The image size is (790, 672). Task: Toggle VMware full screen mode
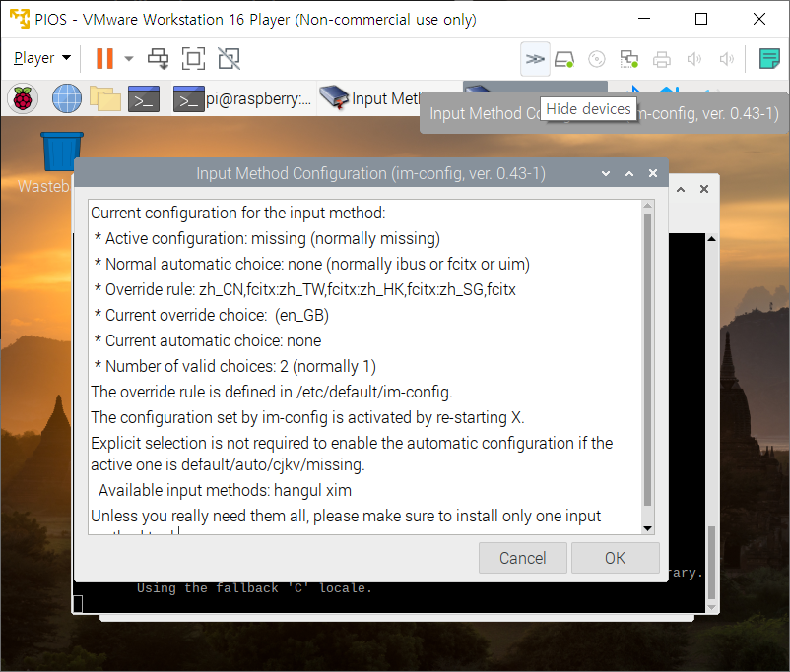[193, 59]
